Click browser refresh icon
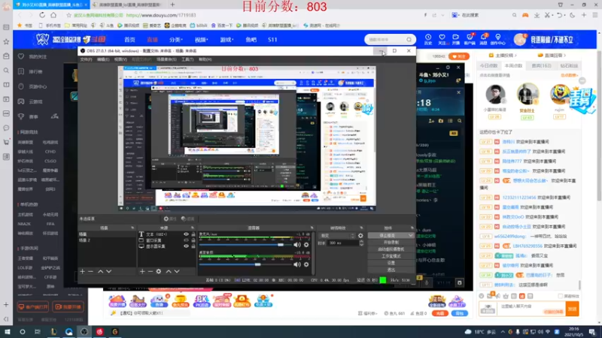Viewport: 602px width, 338px height. pyautogui.click(x=42, y=15)
